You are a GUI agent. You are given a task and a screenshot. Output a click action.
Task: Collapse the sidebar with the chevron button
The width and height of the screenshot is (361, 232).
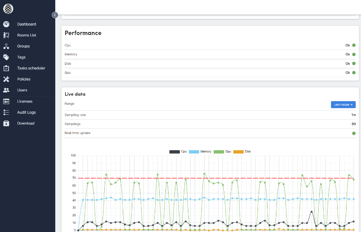55,15
